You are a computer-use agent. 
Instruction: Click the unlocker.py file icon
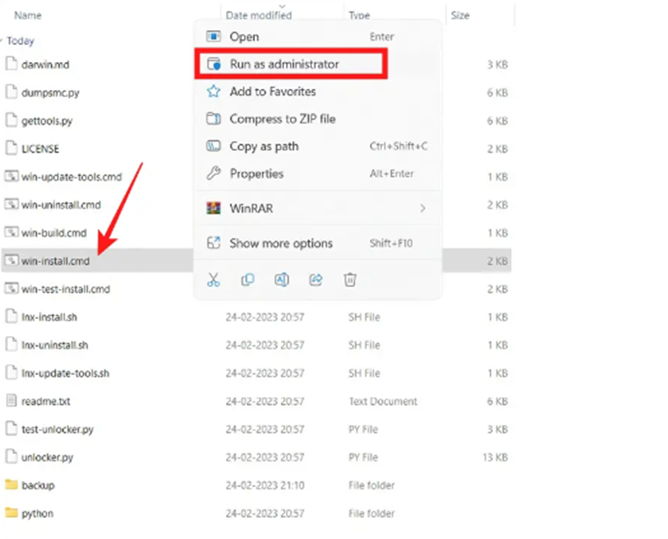coord(11,457)
